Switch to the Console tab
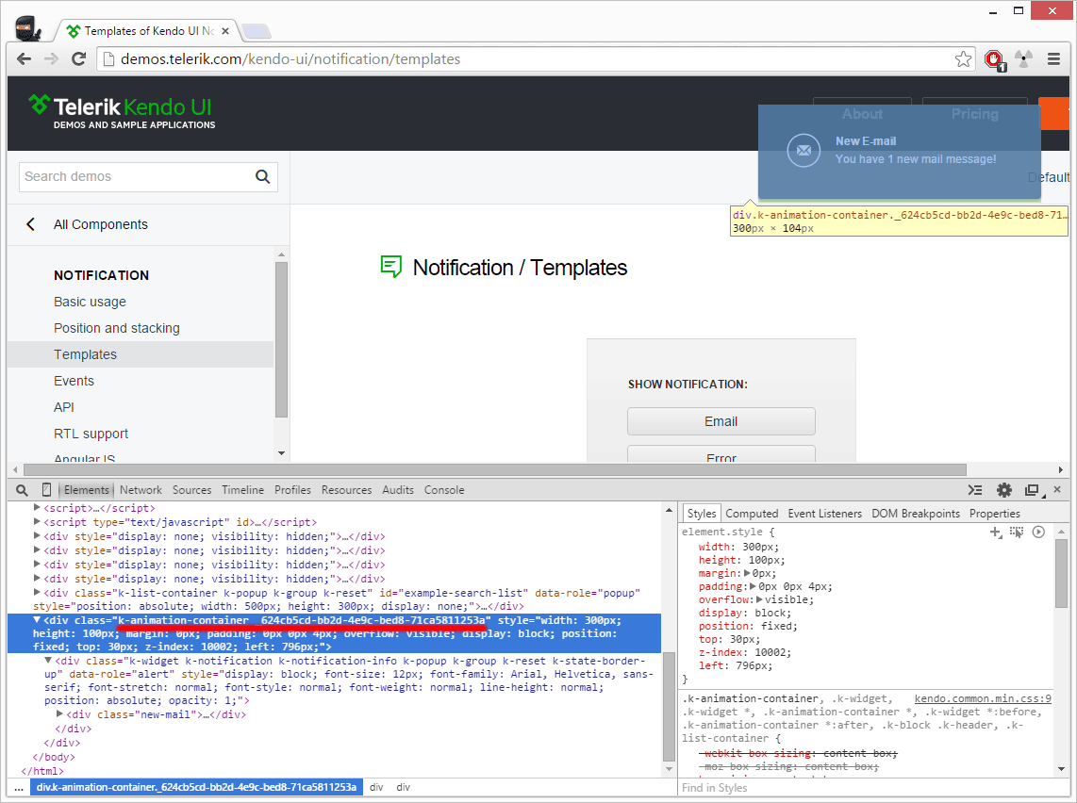Image resolution: width=1077 pixels, height=803 pixels. pos(443,490)
